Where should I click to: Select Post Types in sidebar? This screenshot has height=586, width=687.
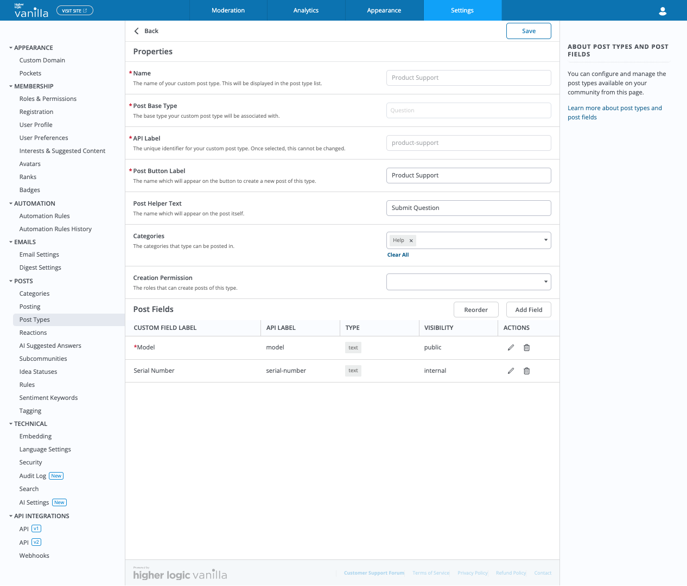point(69,320)
